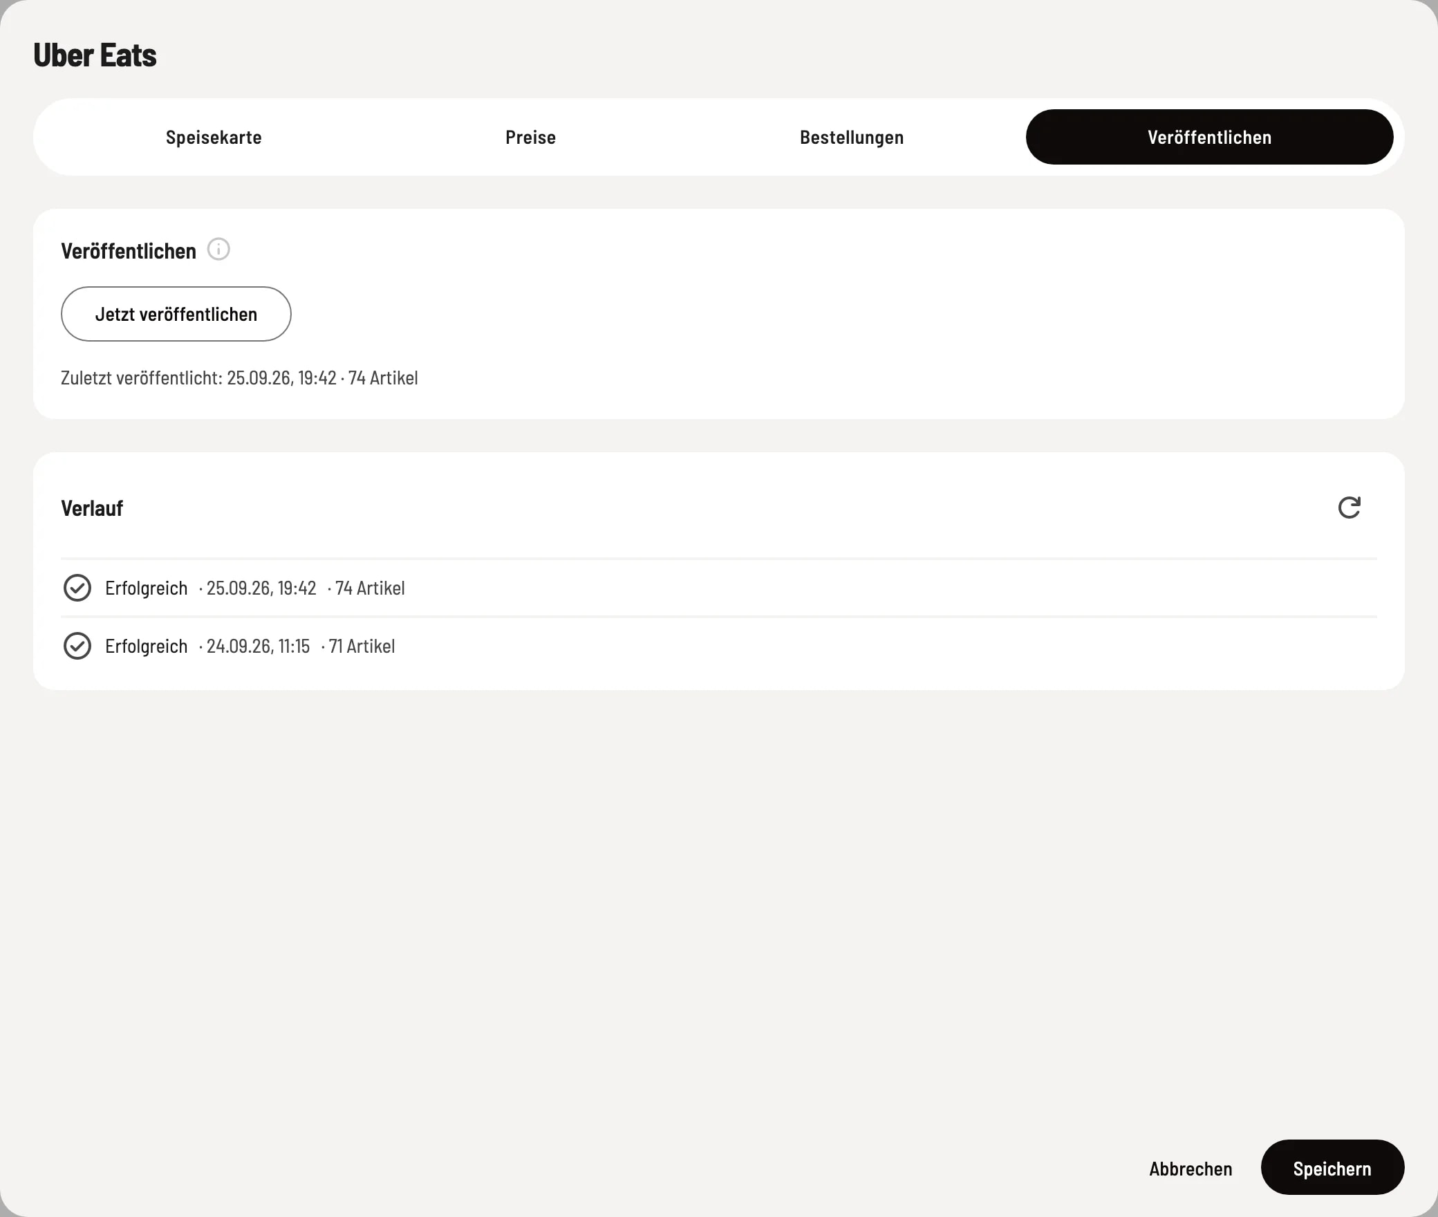Cancel with the Abbrechen button

[1190, 1169]
